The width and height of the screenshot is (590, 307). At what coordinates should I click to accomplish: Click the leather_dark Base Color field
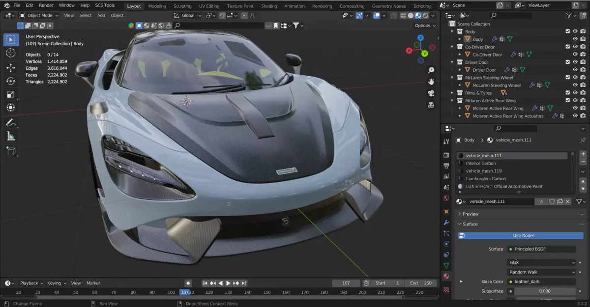point(541,282)
